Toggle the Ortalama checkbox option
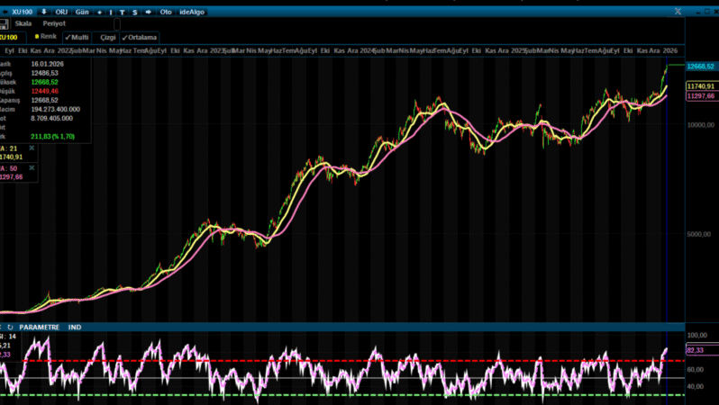This screenshot has width=719, height=405. [x=139, y=38]
